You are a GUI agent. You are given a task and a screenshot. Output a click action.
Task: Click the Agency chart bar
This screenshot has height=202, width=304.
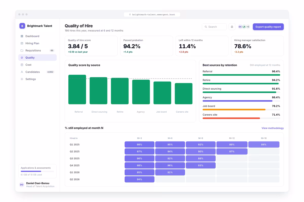coord(141,92)
